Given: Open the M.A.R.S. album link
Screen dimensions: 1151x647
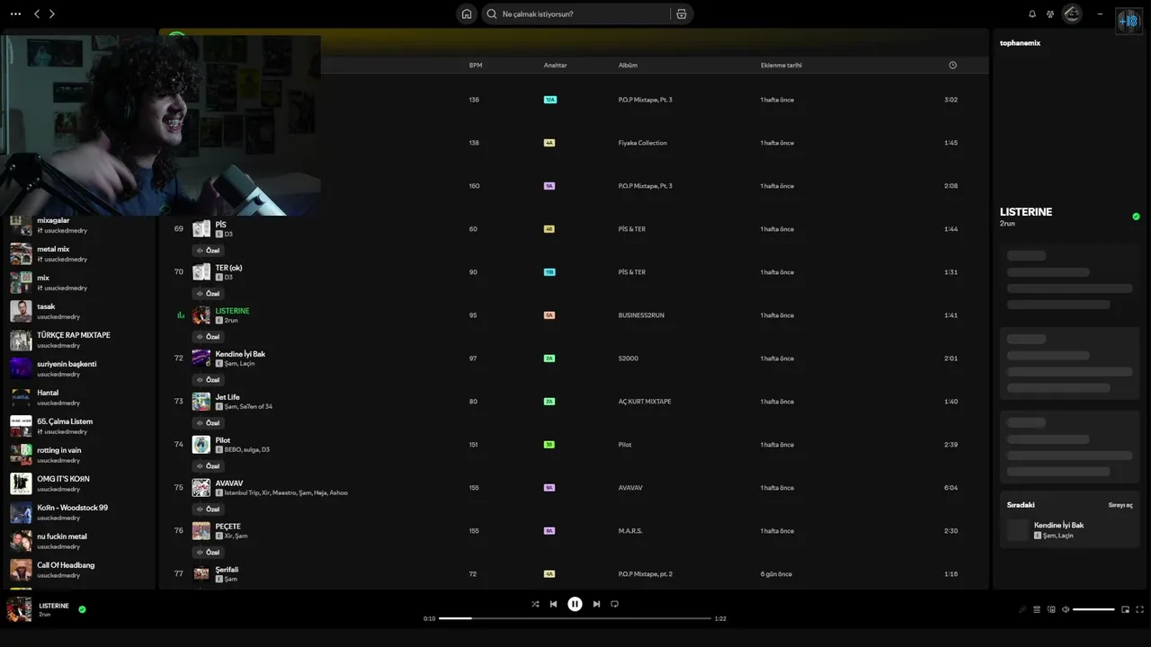Looking at the screenshot, I should (630, 531).
